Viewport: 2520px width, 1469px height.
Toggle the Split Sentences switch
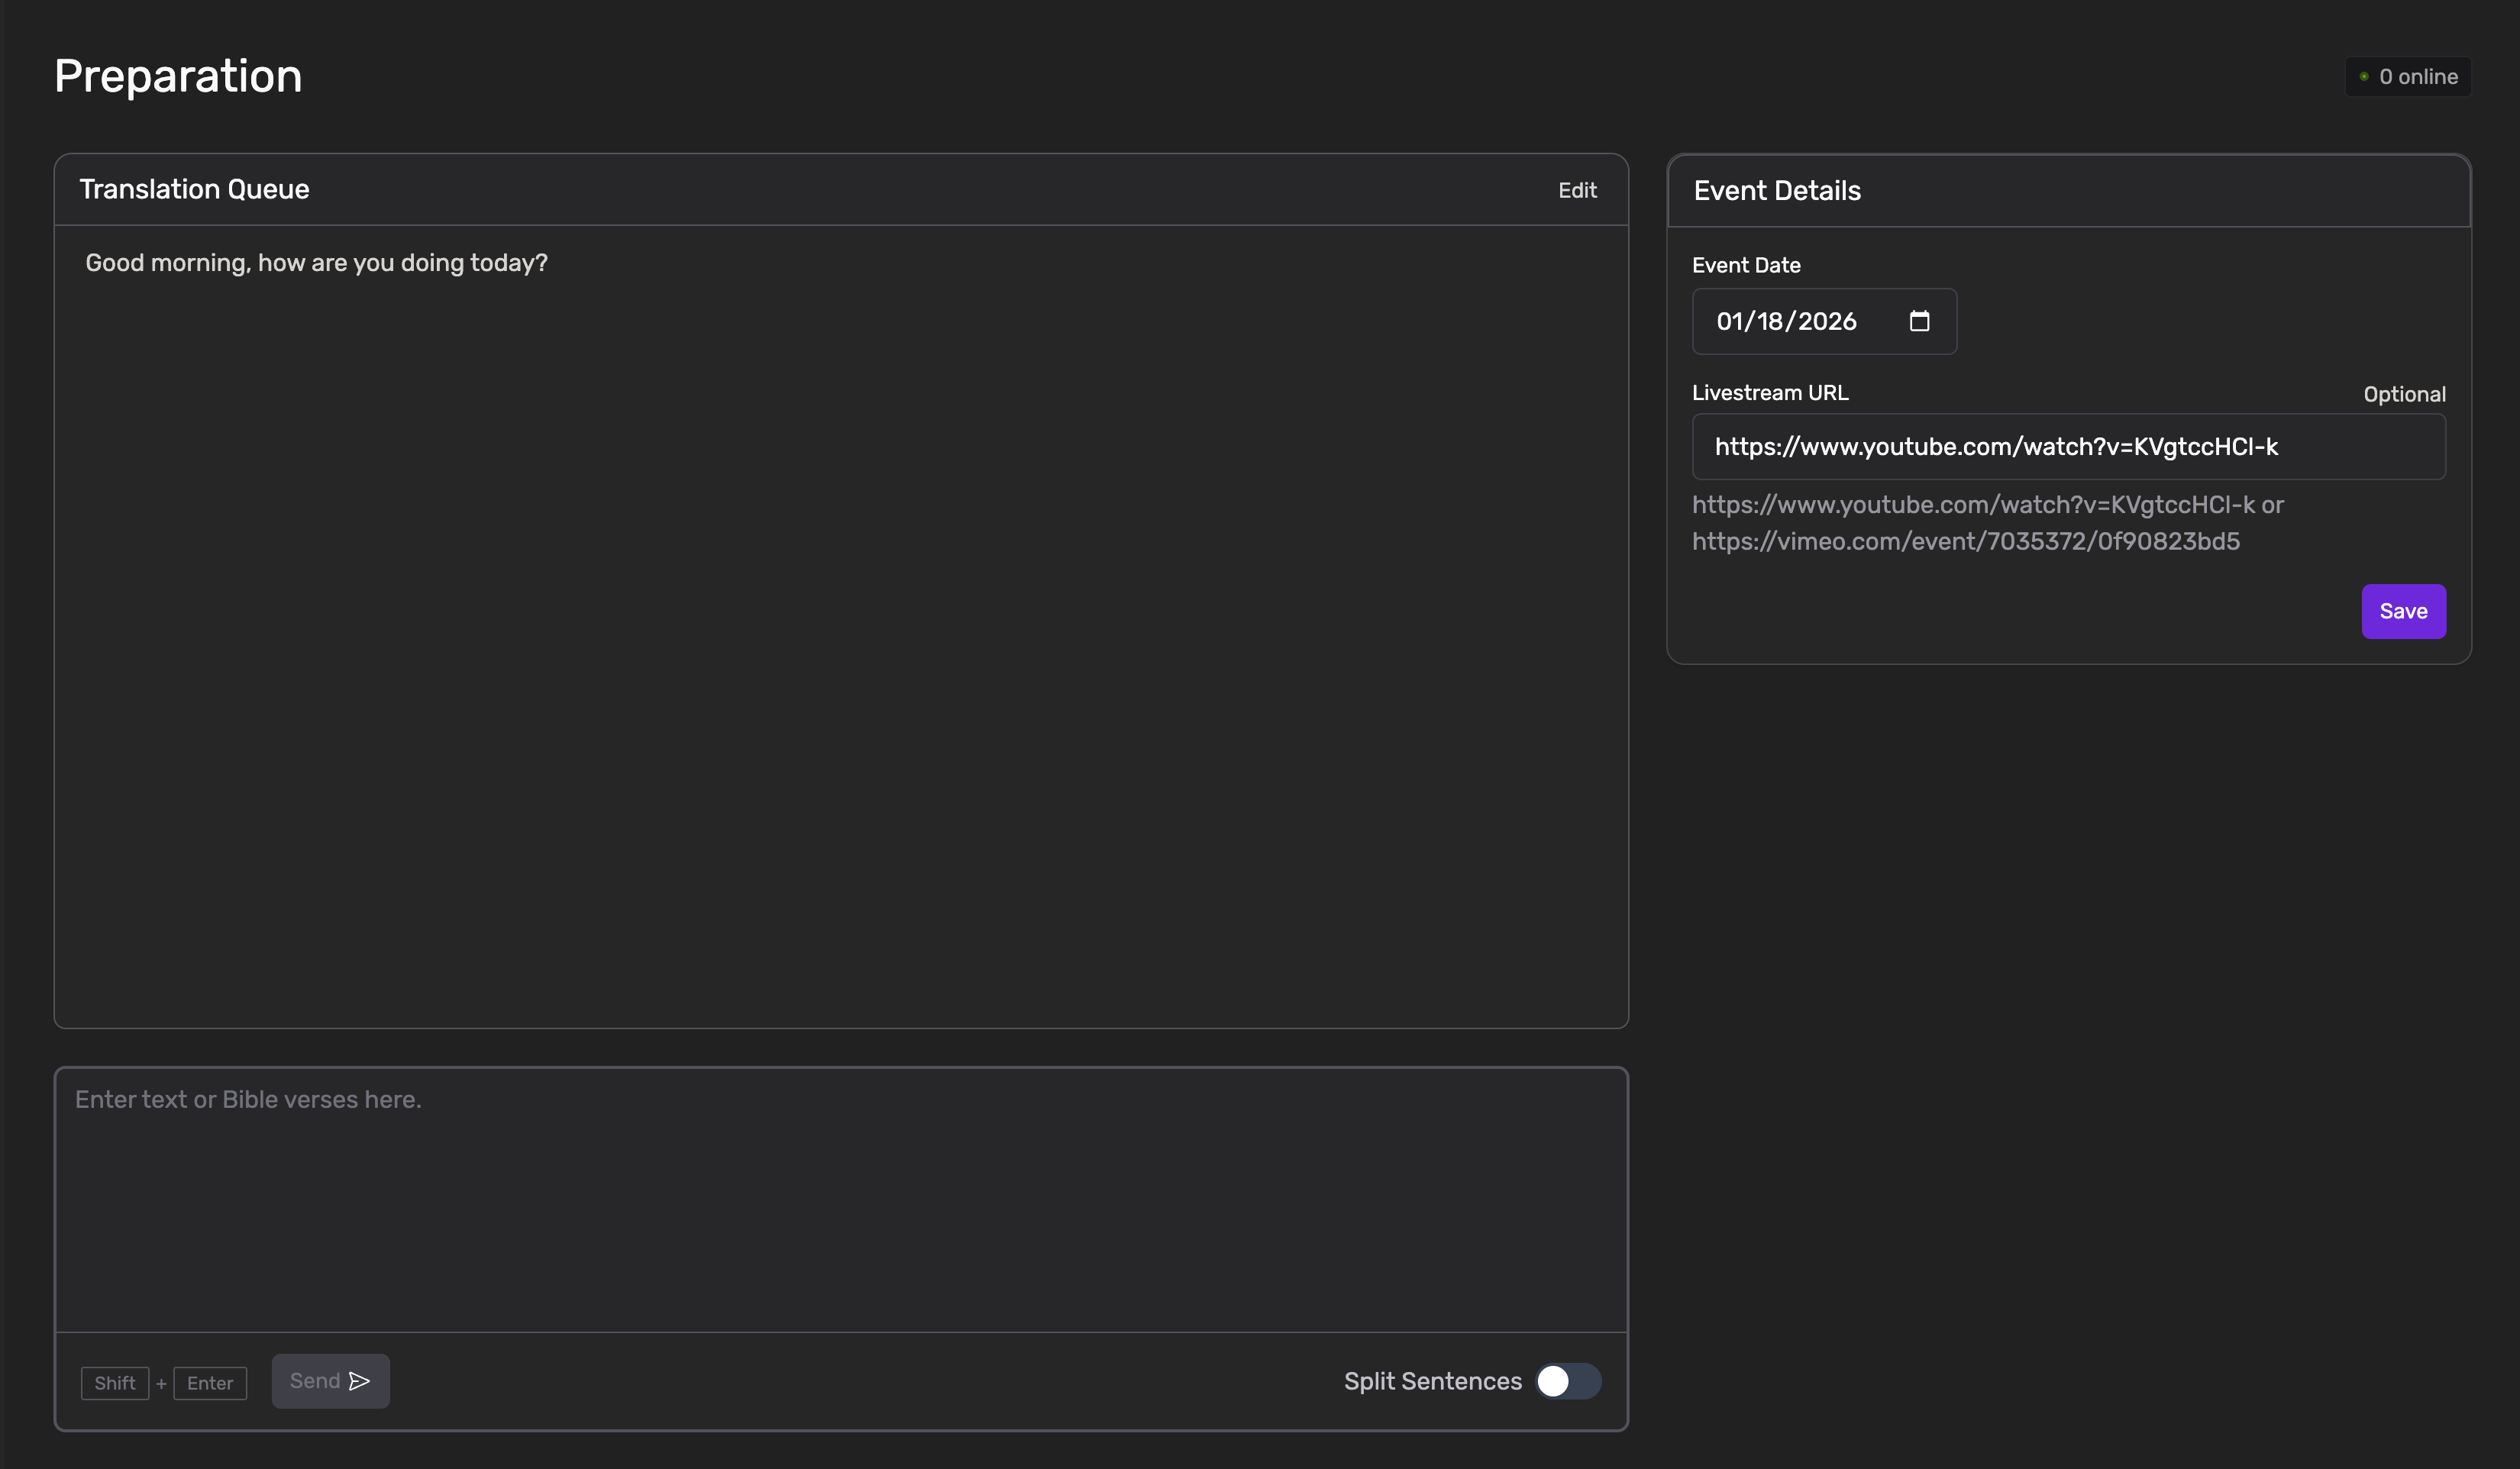click(x=1567, y=1381)
